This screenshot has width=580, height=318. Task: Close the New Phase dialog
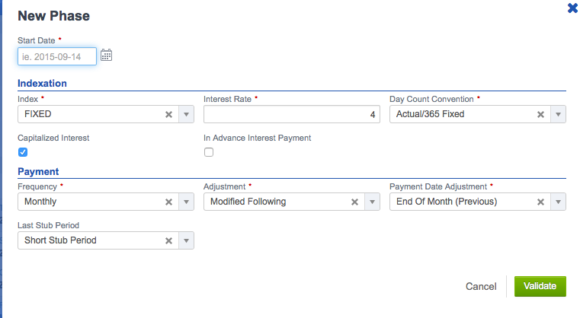point(572,8)
